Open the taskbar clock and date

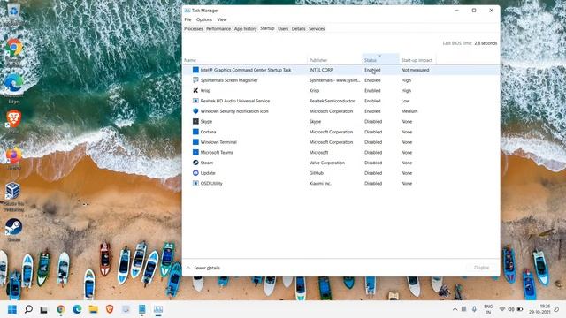pos(540,309)
